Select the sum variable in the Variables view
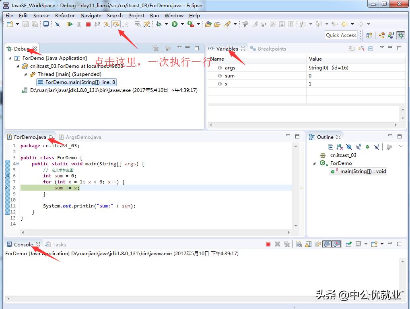Image resolution: width=410 pixels, height=309 pixels. coord(229,75)
